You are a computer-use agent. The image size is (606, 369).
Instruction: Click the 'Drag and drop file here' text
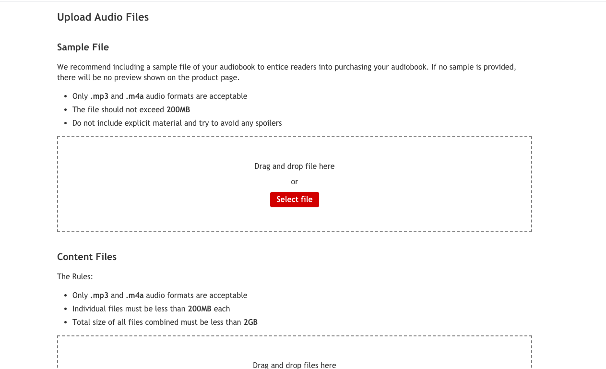pyautogui.click(x=294, y=167)
